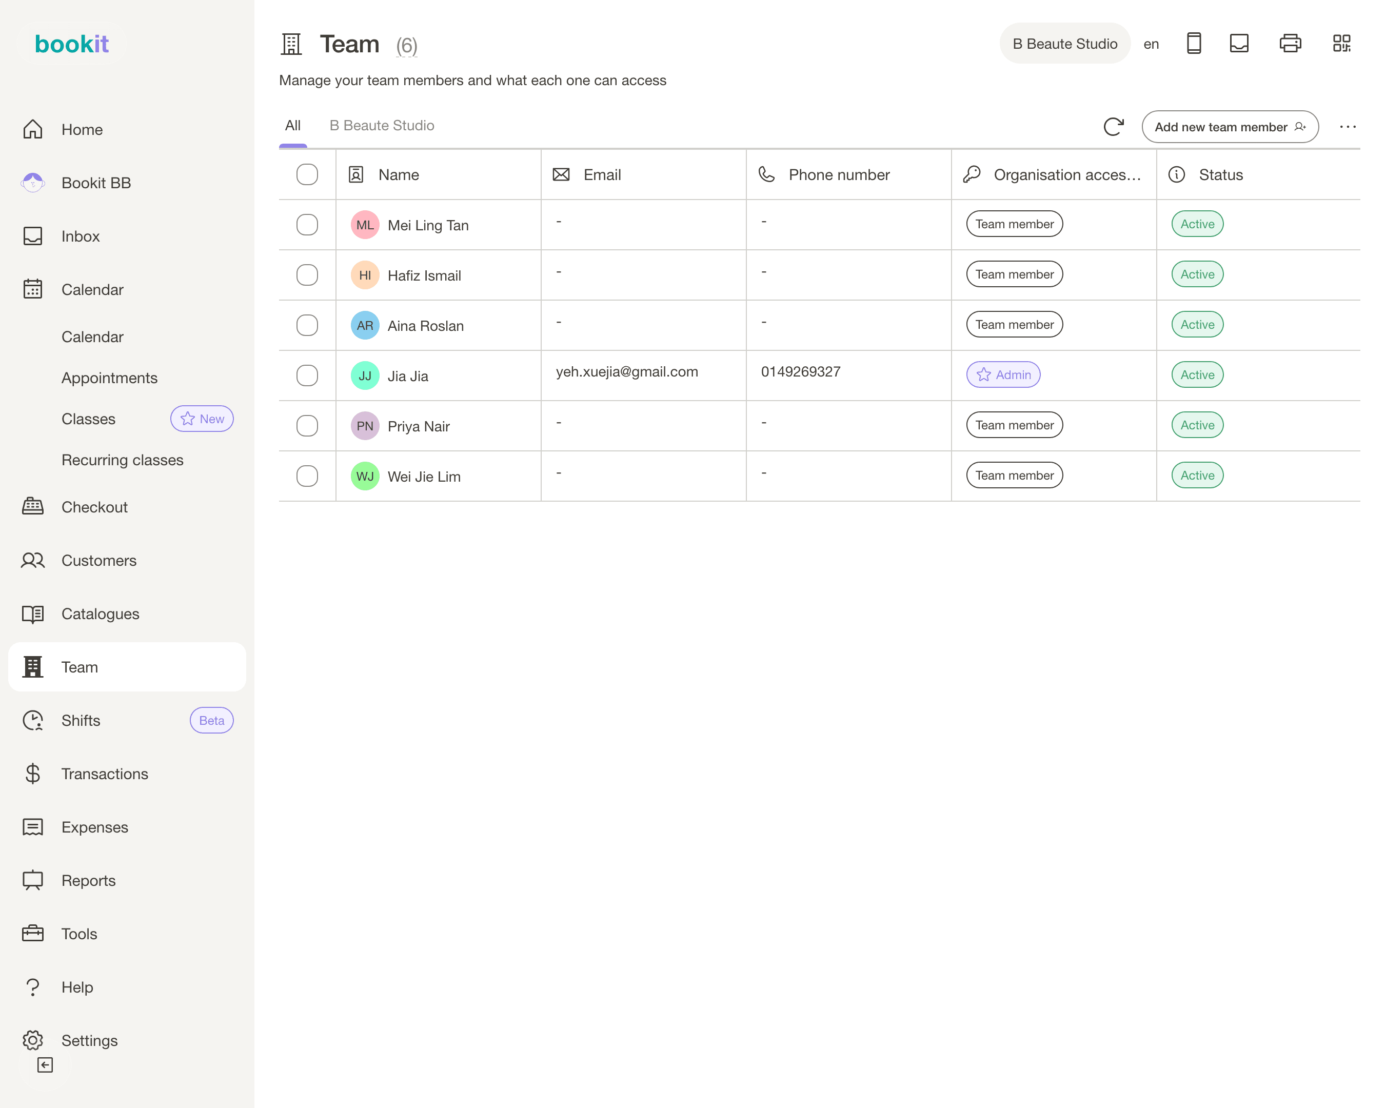
Task: Click Add new team member button
Action: [x=1230, y=127]
